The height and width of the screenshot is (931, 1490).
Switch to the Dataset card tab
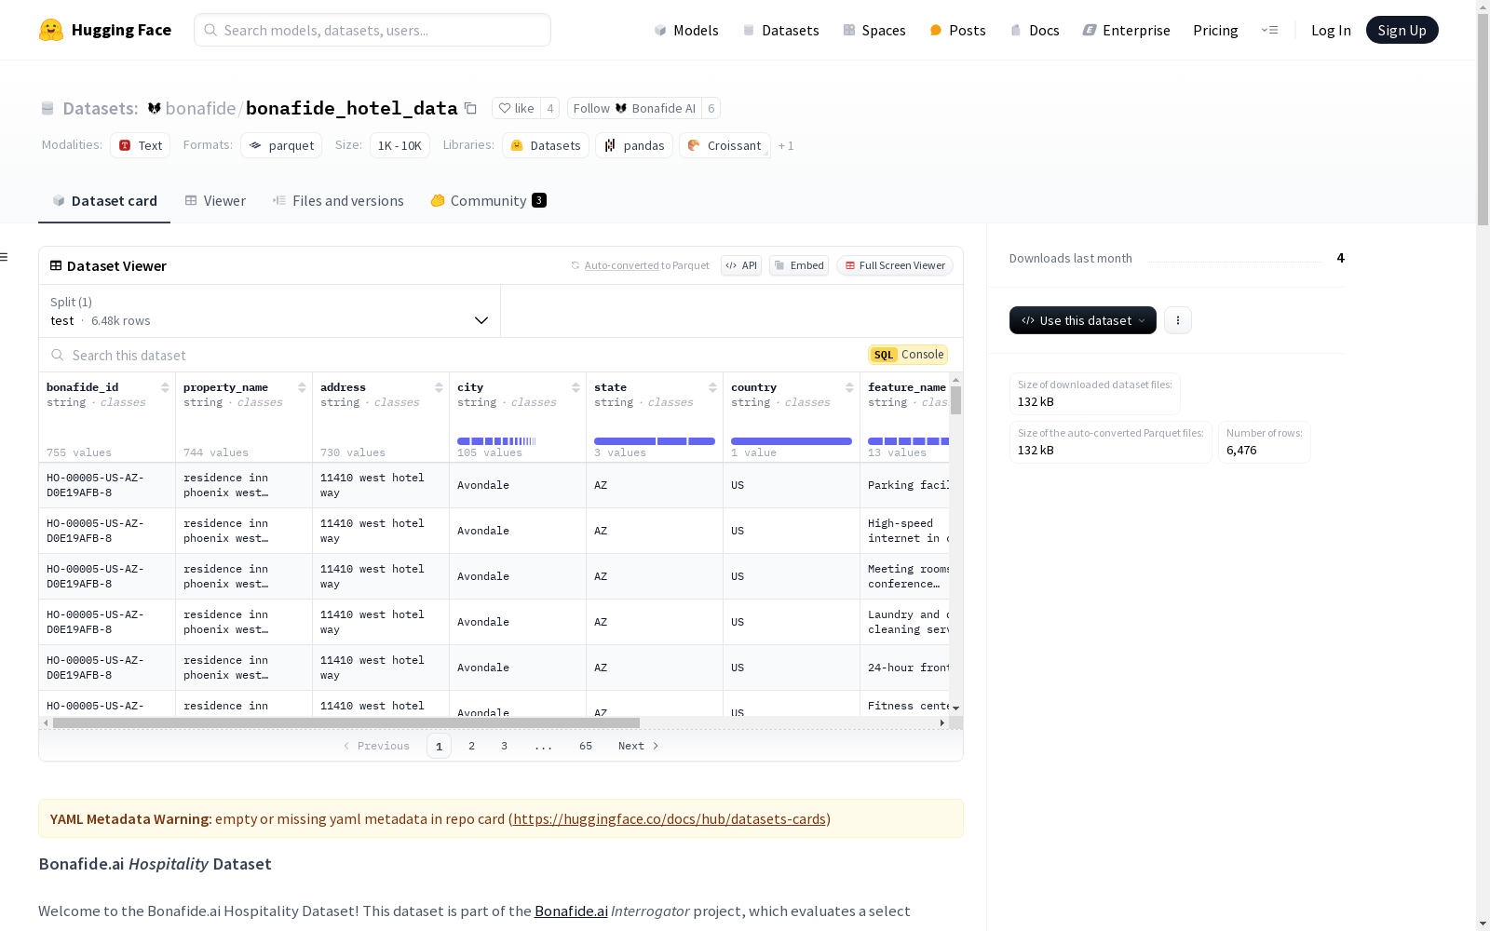pos(104,201)
